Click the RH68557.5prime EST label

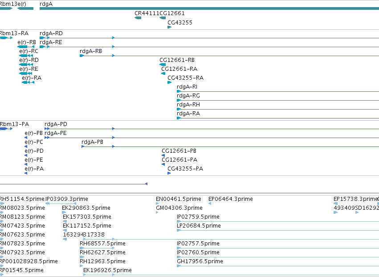pos(102,244)
